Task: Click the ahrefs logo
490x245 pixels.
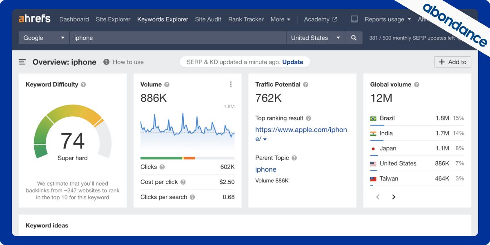Action: (x=35, y=19)
